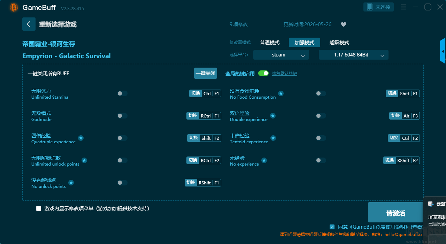This screenshot has height=244, width=446.
Task: Edit the Alt F3 hotkey field
Action: [x=411, y=116]
